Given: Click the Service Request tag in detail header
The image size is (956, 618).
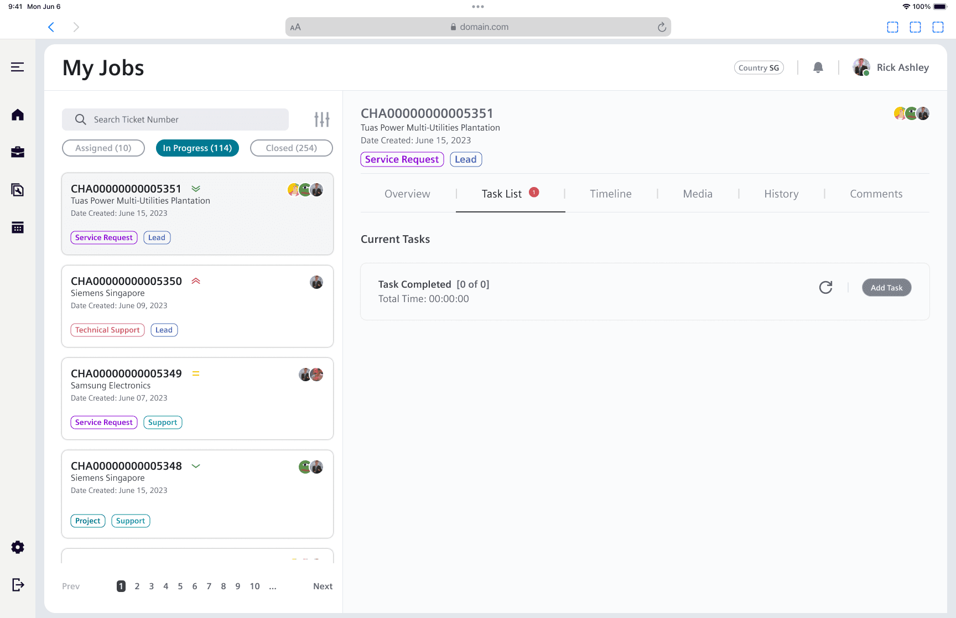Looking at the screenshot, I should [402, 159].
